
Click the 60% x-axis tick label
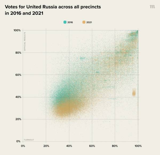(x=92, y=146)
